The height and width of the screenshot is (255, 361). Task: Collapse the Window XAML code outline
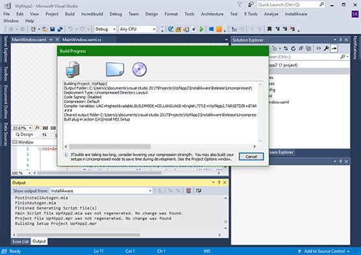(x=40, y=149)
